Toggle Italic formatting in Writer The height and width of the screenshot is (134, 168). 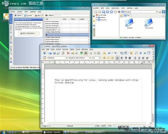[108, 58]
